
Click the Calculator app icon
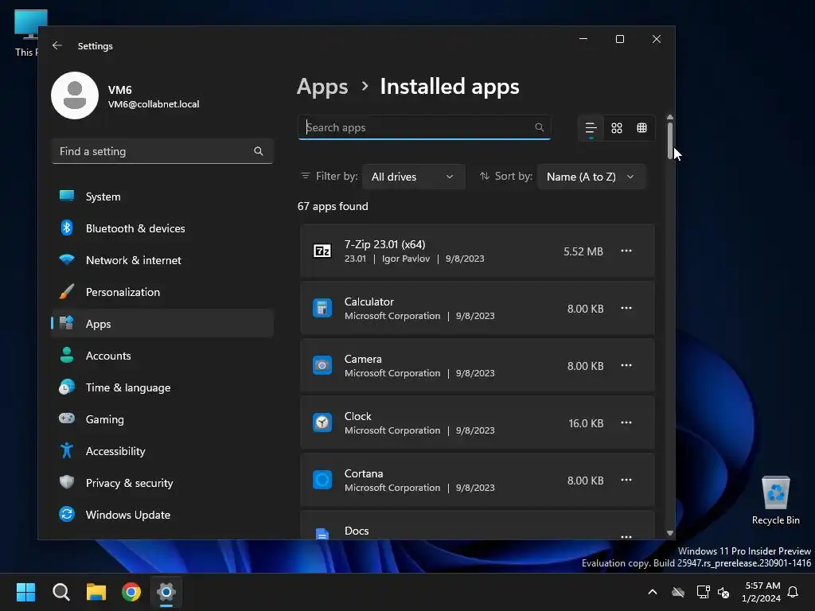point(322,308)
